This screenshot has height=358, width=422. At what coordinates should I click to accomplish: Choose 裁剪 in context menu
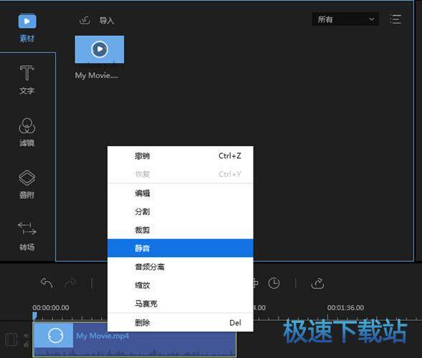pyautogui.click(x=181, y=230)
